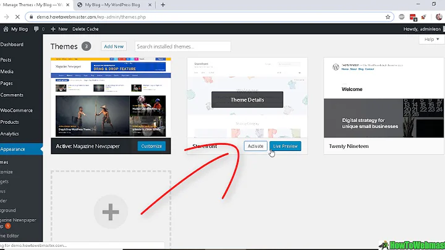This screenshot has width=445, height=250.
Task: Open Comments in the sidebar
Action: tap(12, 95)
